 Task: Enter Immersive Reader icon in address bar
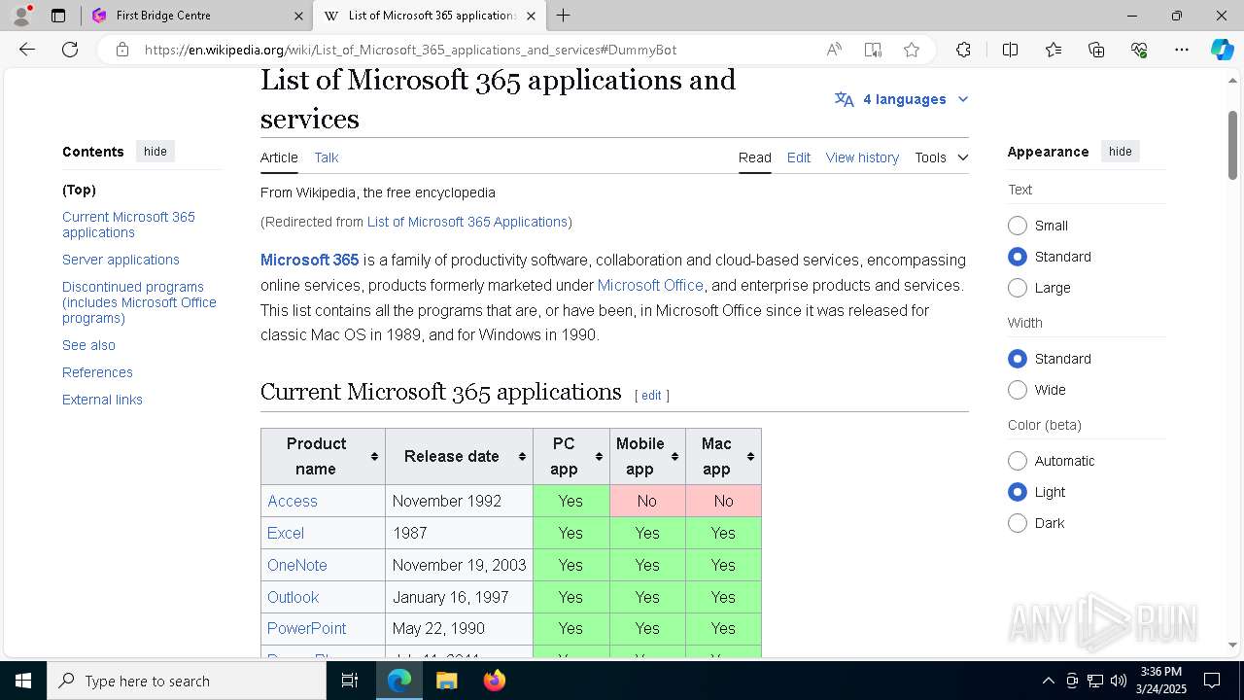pos(873,50)
